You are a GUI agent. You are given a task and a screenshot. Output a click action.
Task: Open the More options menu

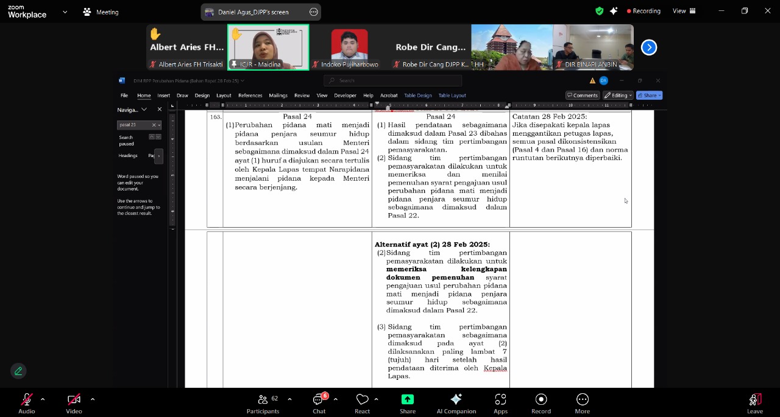pos(583,403)
